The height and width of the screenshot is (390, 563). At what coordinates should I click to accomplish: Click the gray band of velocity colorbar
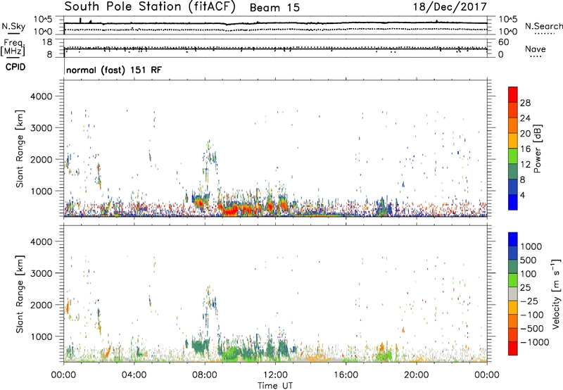513,294
